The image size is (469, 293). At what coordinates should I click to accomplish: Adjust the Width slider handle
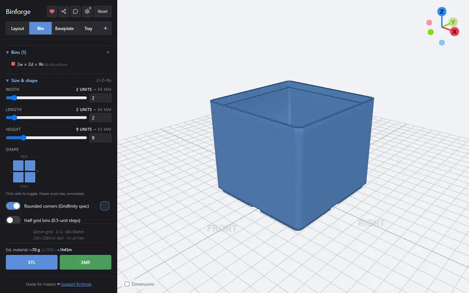click(14, 98)
